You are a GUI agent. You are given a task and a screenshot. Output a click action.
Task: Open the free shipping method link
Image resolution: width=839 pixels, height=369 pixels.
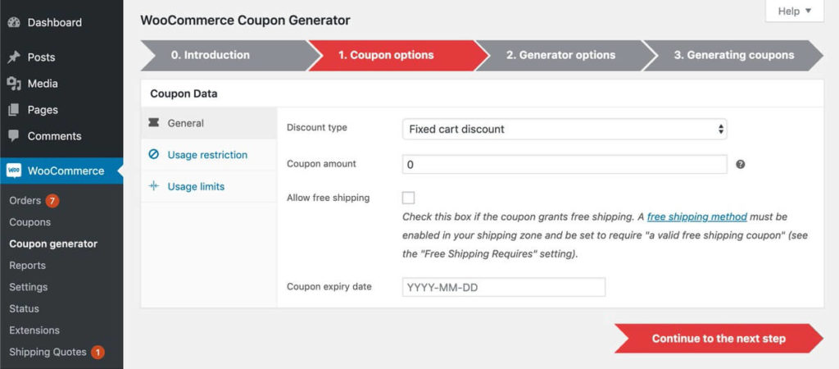(x=697, y=217)
